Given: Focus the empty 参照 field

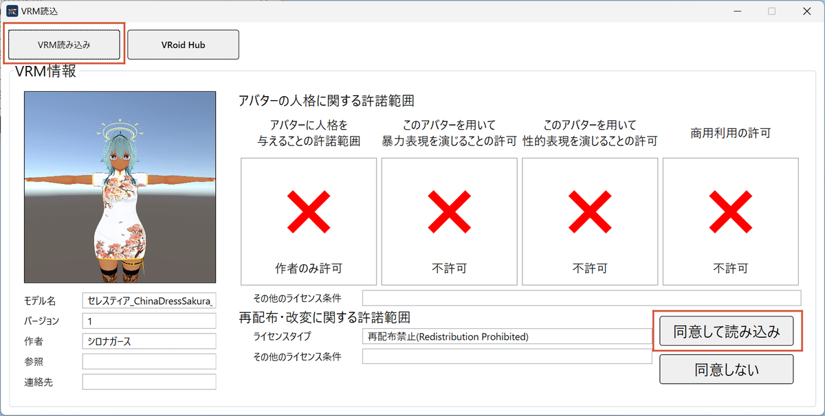Looking at the screenshot, I should coord(148,362).
